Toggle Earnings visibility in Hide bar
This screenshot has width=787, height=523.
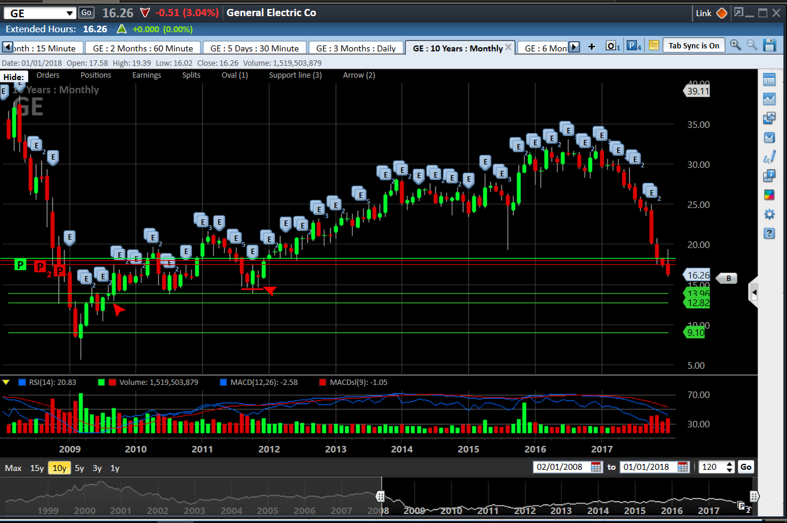(x=147, y=75)
